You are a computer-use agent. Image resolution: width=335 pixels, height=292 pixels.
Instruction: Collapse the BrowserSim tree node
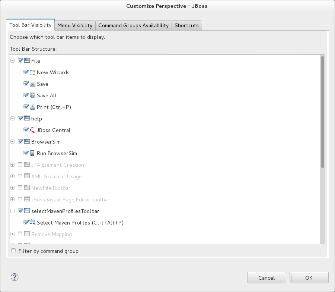click(13, 141)
